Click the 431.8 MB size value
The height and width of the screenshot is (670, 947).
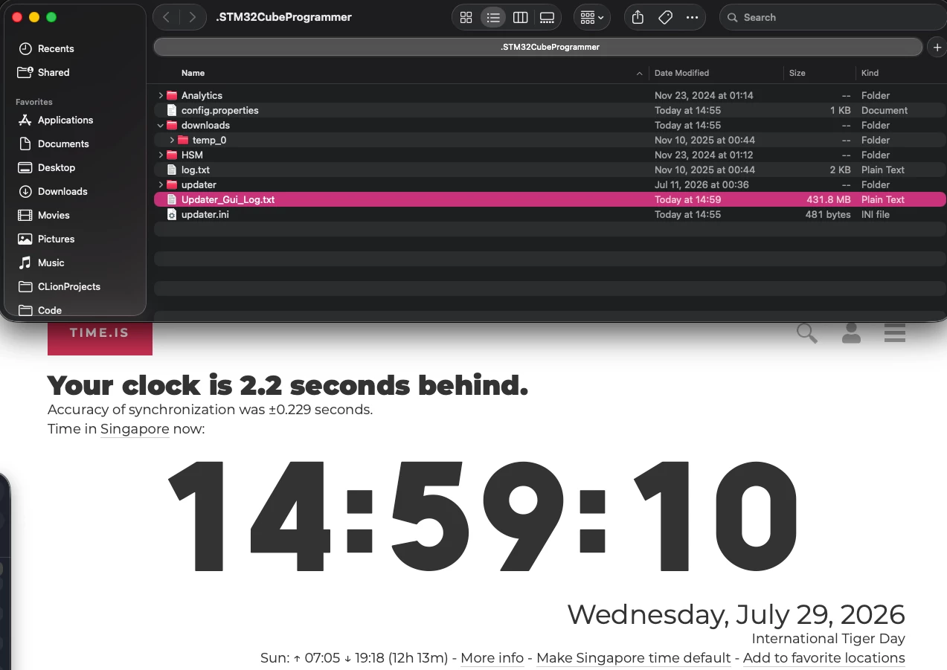click(828, 199)
